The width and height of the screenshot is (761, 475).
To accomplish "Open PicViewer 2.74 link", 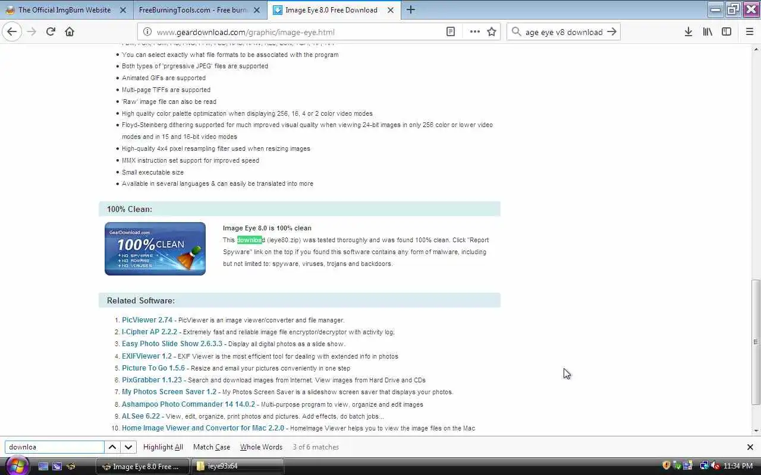I will [147, 319].
